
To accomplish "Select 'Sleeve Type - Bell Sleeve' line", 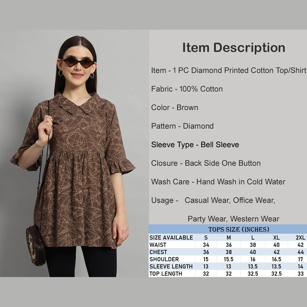I will pyautogui.click(x=195, y=145).
